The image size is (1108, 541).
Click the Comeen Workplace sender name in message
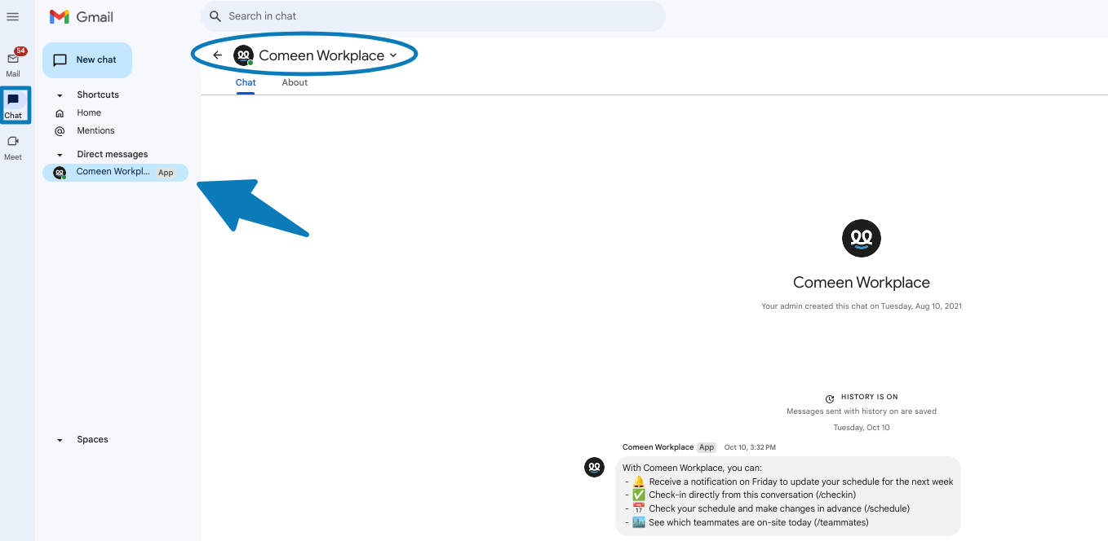(658, 447)
